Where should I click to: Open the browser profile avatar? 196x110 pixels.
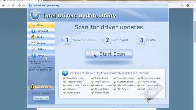(x=188, y=5)
